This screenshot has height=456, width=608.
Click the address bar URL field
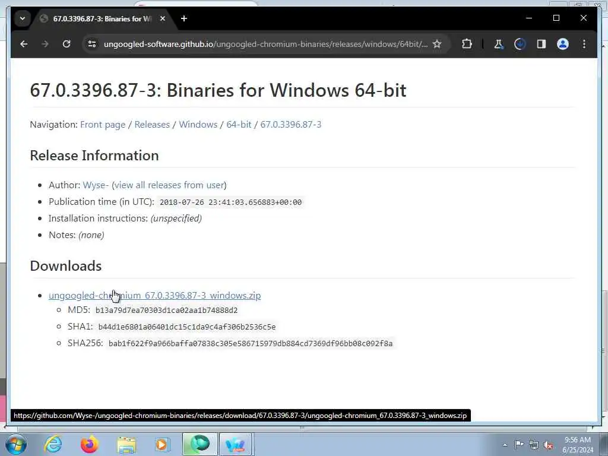[x=265, y=44]
